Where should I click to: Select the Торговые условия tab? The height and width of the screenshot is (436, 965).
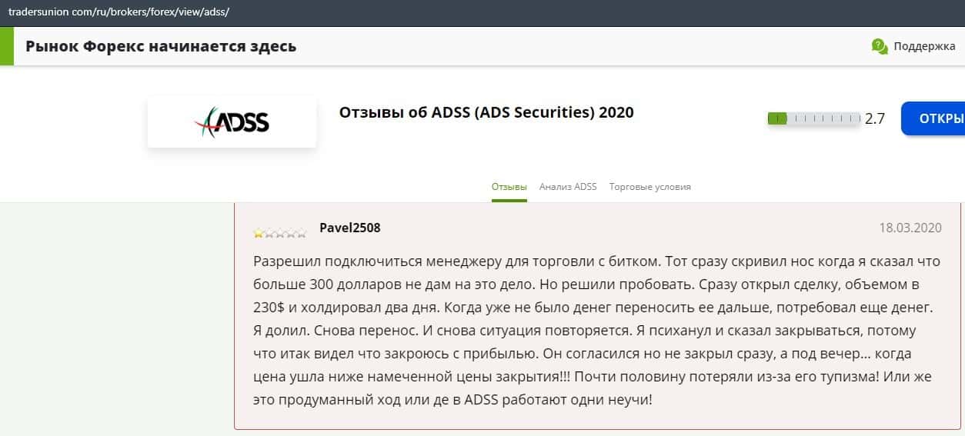[649, 187]
